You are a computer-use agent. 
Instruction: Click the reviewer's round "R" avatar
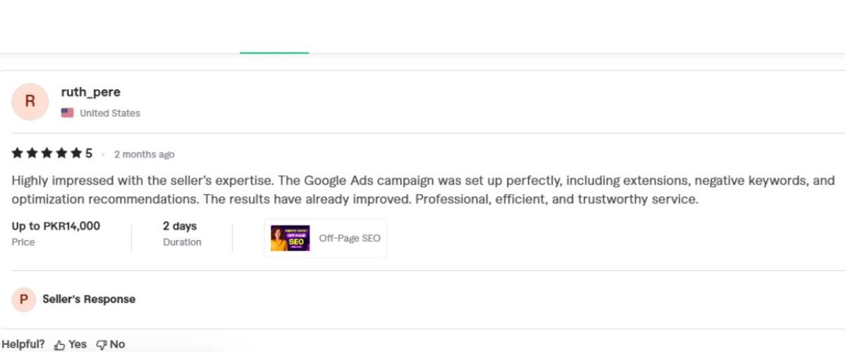(x=30, y=101)
